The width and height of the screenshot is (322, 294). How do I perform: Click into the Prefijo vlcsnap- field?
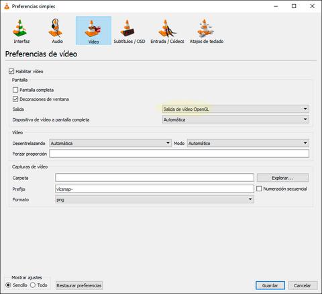click(154, 189)
